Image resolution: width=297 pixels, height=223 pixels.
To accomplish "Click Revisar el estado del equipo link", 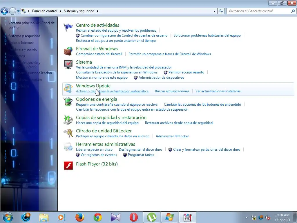I will tap(116, 30).
